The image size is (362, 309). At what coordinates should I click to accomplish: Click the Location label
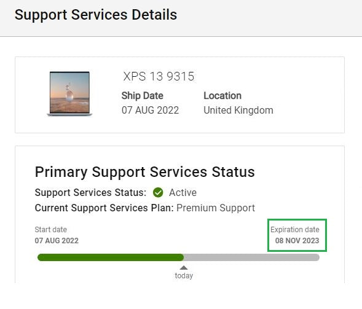click(x=222, y=96)
